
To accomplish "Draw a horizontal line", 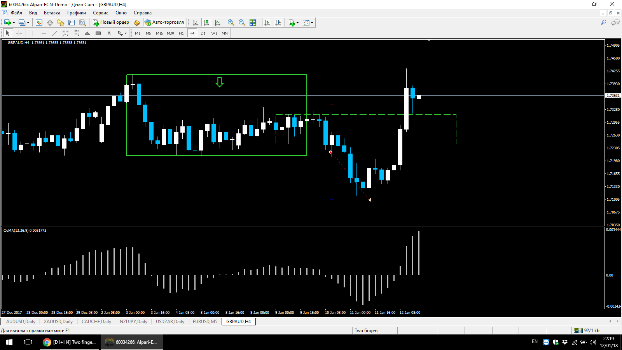I will coord(44,33).
